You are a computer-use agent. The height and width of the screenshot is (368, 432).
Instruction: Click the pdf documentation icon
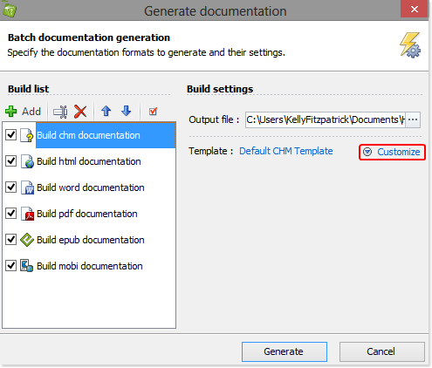[x=27, y=214]
